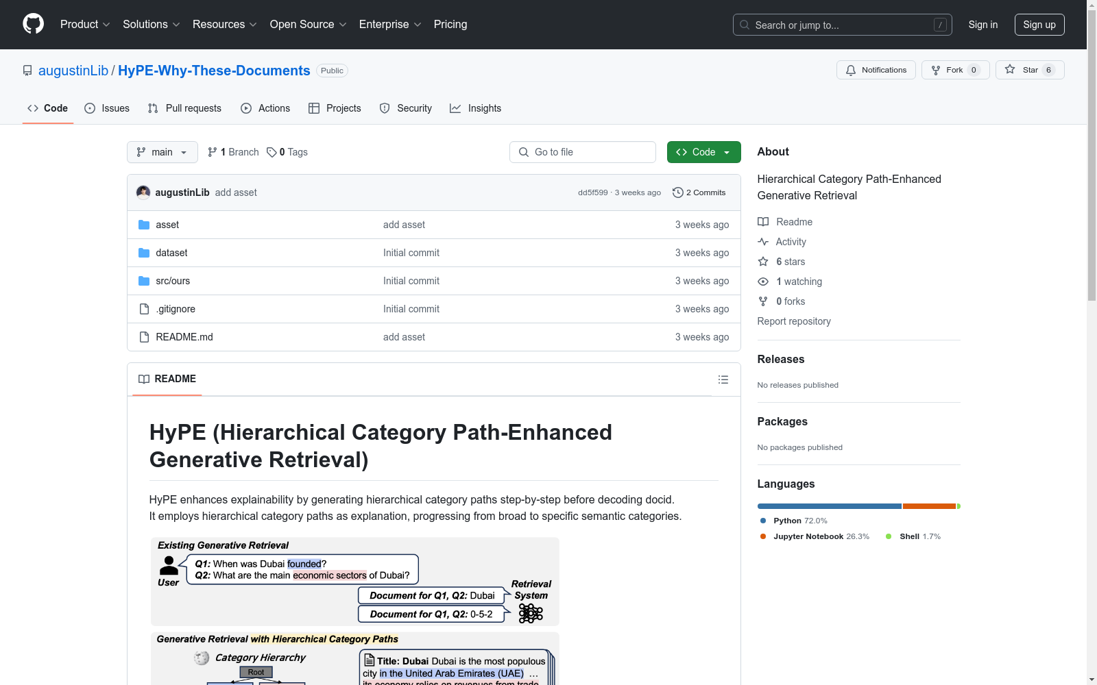Image resolution: width=1097 pixels, height=685 pixels.
Task: Expand the Open Source menu
Action: point(309,25)
